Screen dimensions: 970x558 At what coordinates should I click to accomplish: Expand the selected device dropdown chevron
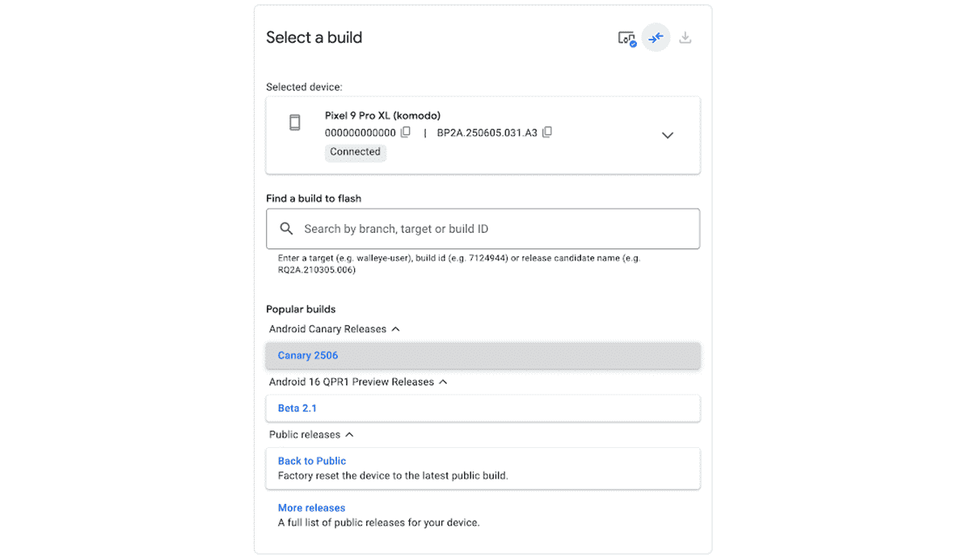[x=667, y=136]
